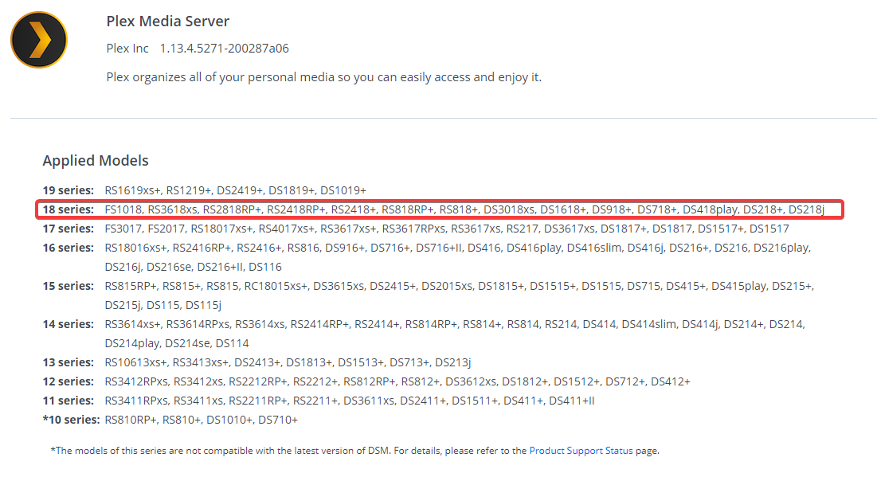Screen dimensions: 877x481
Task: Select the 15 series label
Action: point(69,286)
